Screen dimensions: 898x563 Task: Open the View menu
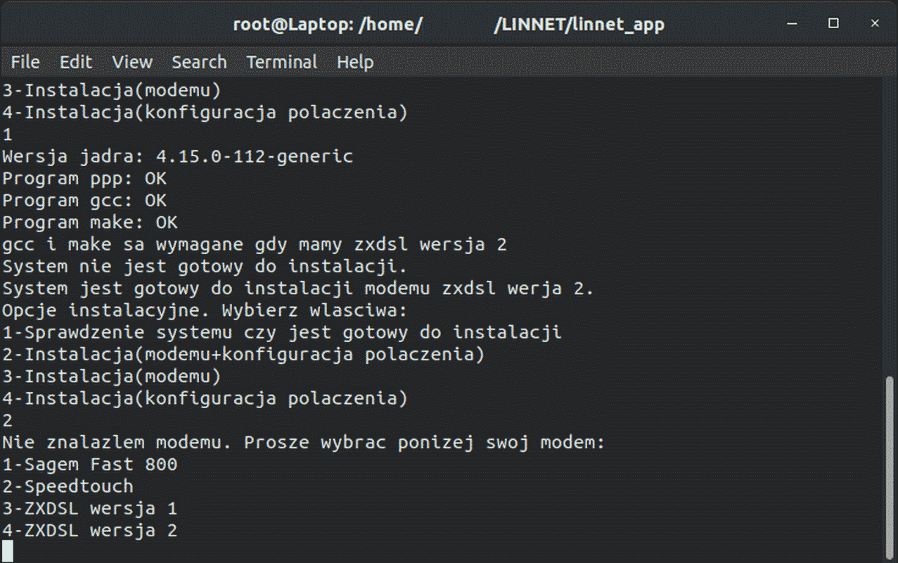pyautogui.click(x=132, y=62)
